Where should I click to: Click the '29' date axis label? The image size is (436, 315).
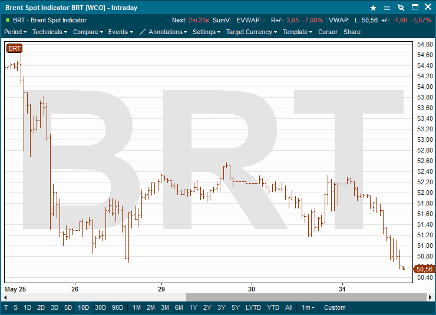(x=161, y=289)
